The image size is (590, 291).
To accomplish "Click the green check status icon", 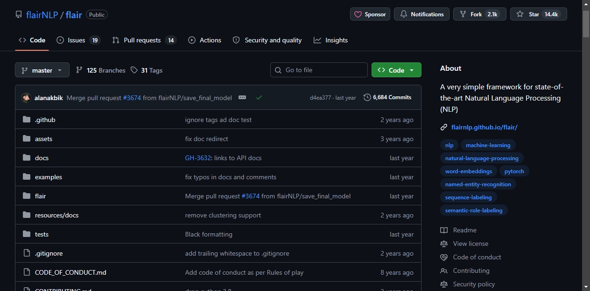I will (259, 97).
